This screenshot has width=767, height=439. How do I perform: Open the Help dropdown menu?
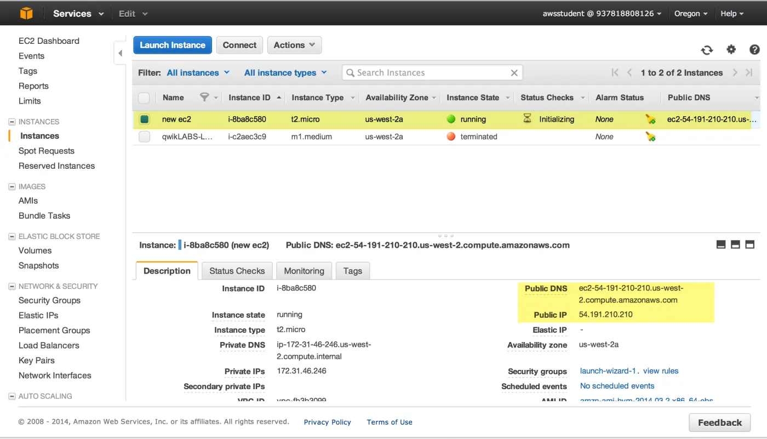coord(732,14)
